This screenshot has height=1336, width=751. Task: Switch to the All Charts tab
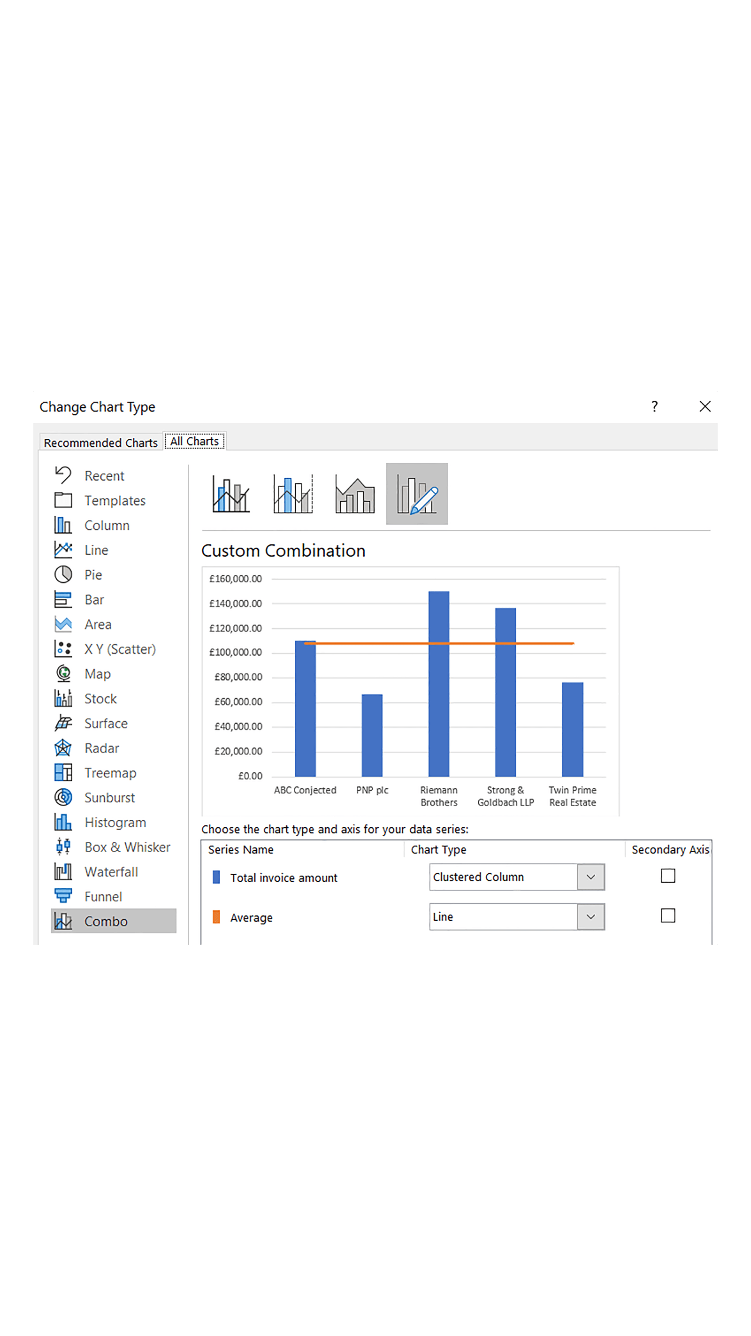[x=194, y=442]
